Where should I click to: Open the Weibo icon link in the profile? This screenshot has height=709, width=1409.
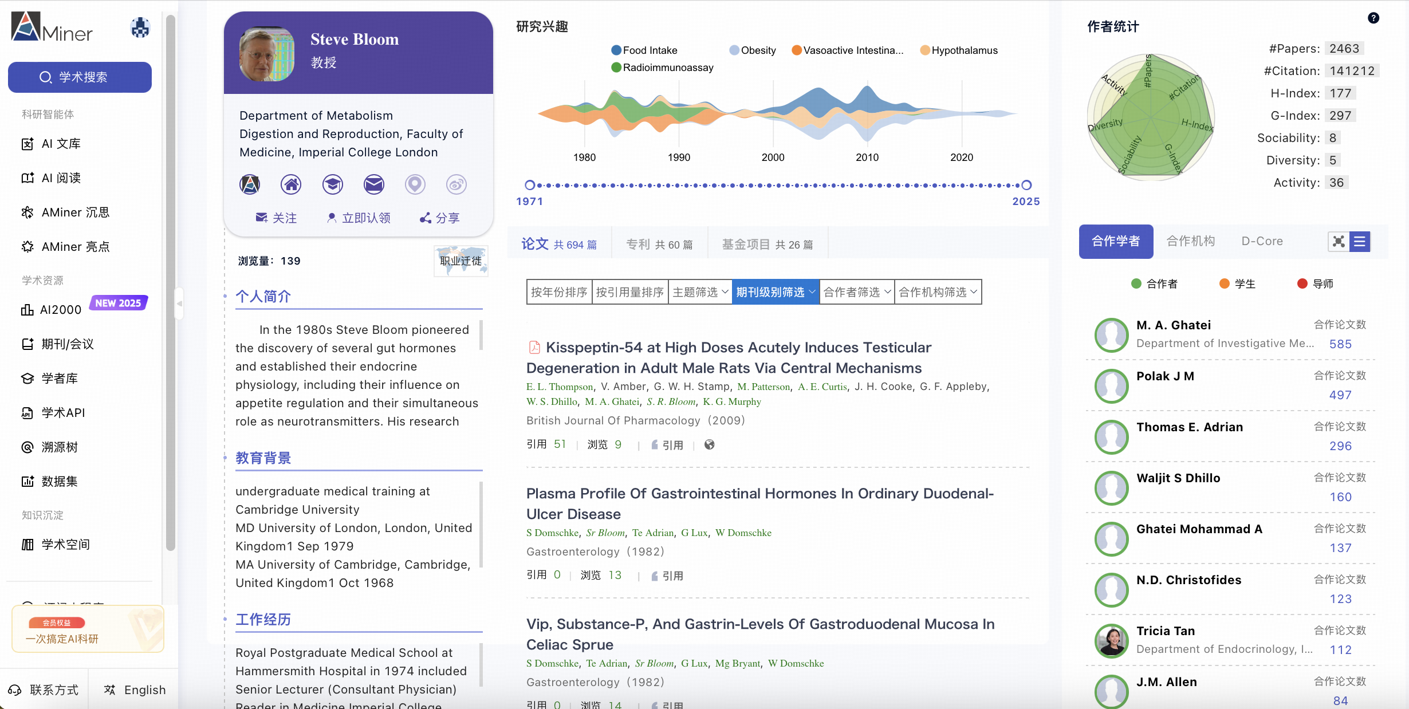456,184
